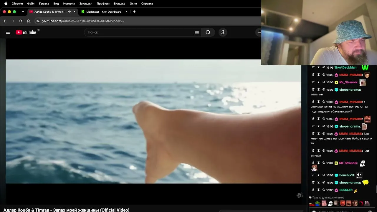The height and width of the screenshot is (212, 377).
Task: View site information for youtube.com
Action: (x=38, y=21)
